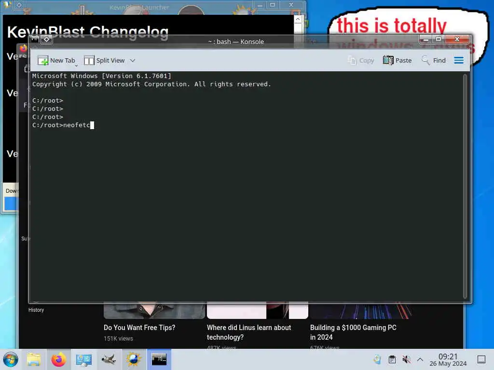Open the Konsole hamburger menu

pyautogui.click(x=459, y=60)
